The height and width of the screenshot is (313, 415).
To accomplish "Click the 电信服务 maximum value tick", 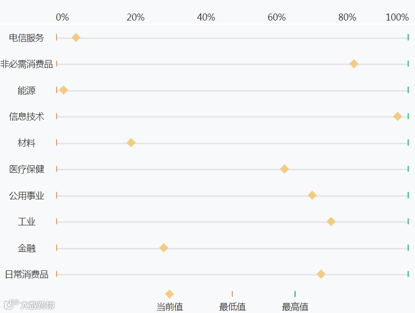I will pyautogui.click(x=408, y=37).
